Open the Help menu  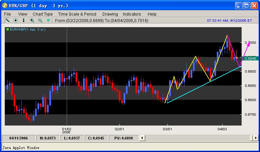152,14
